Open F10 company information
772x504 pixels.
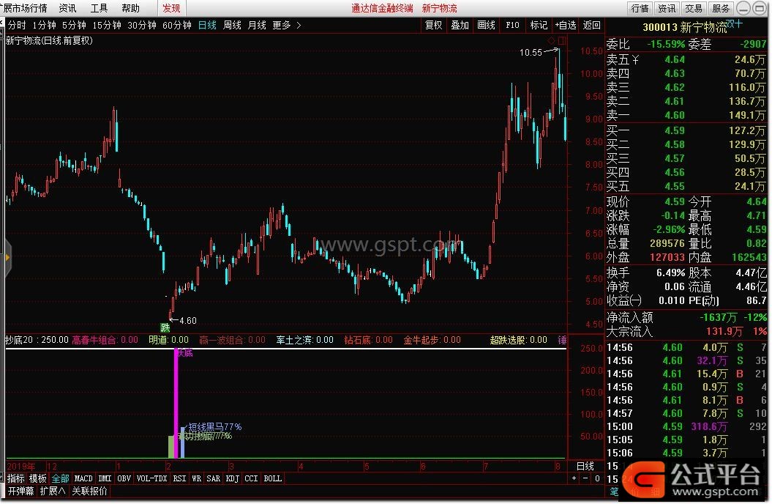[512, 25]
